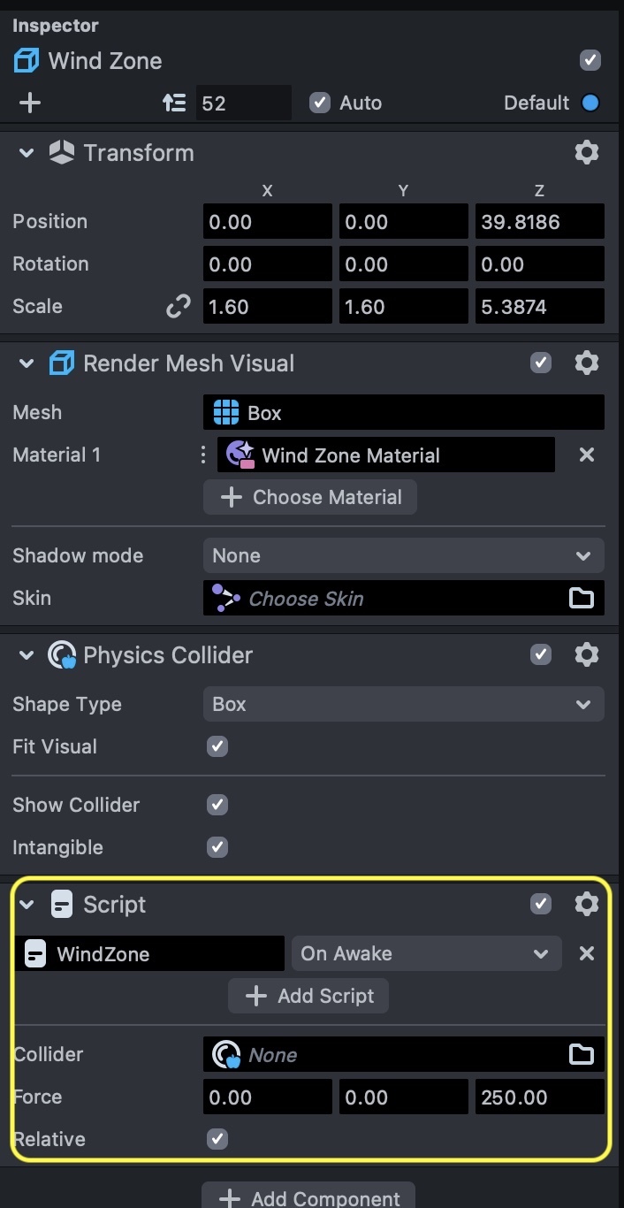Uncheck the Fit Visual option

coord(217,746)
